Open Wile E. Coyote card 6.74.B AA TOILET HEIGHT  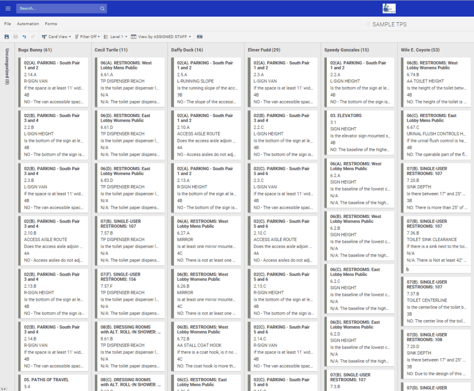[x=436, y=82]
